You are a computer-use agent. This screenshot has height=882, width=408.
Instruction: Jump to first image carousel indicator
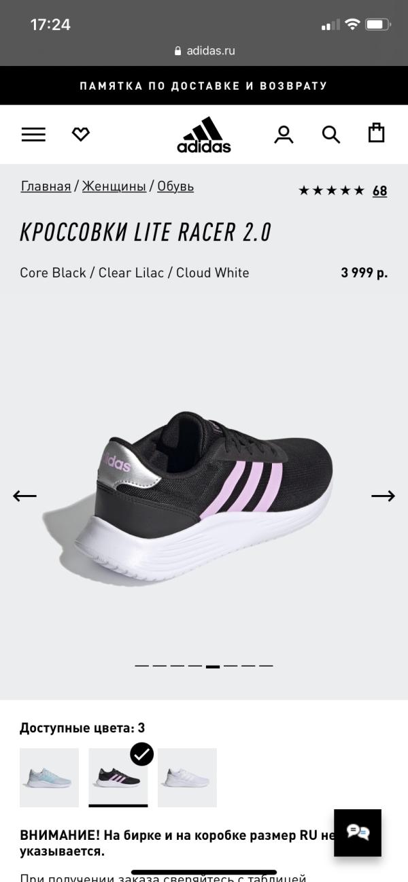(141, 666)
